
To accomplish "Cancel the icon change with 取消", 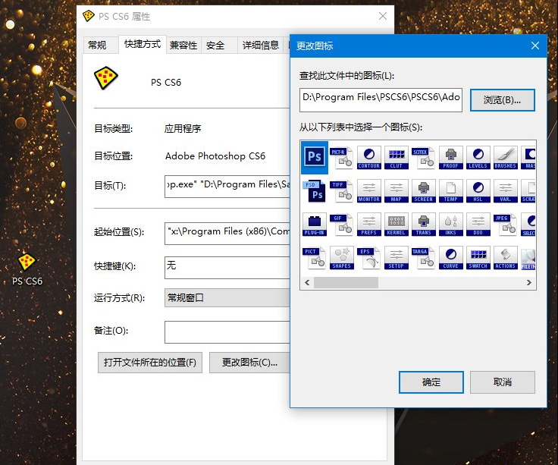I will click(502, 382).
